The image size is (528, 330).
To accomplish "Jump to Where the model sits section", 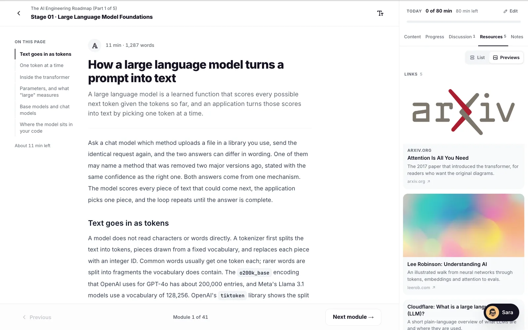I will tap(46, 128).
